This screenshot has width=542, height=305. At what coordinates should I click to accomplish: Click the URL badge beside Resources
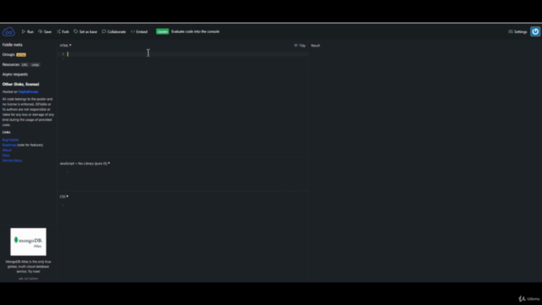point(25,64)
